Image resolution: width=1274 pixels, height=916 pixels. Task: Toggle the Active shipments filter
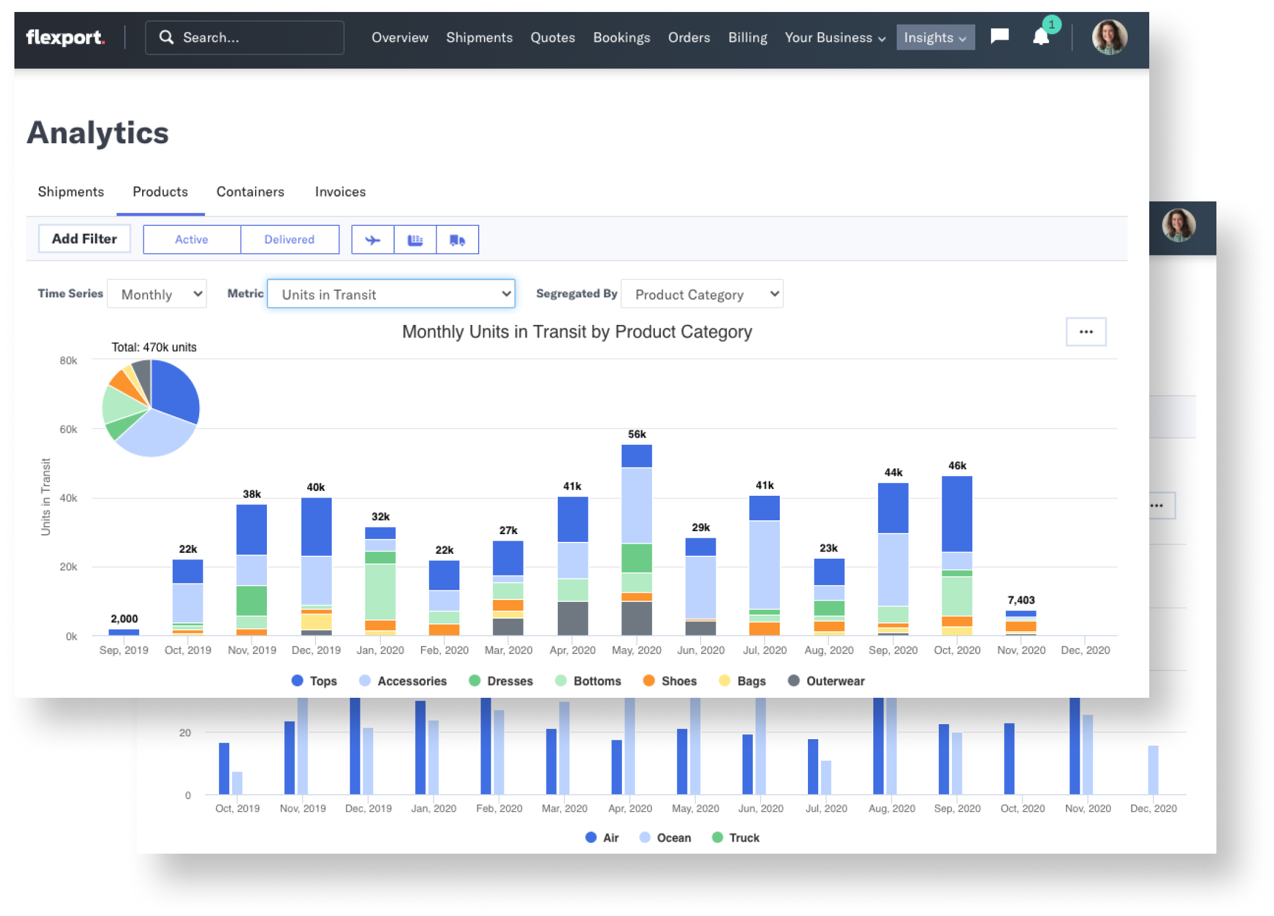(191, 240)
